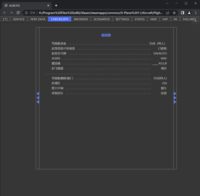Switch to the FAP tab

point(165,19)
